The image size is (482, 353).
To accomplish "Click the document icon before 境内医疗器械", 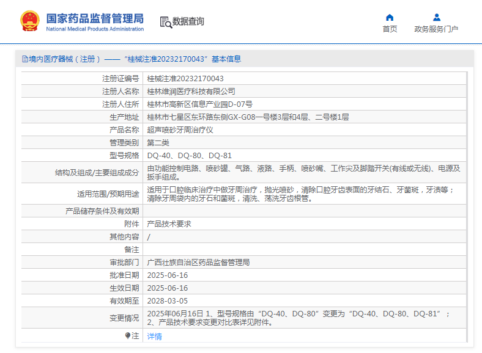I will (24, 59).
